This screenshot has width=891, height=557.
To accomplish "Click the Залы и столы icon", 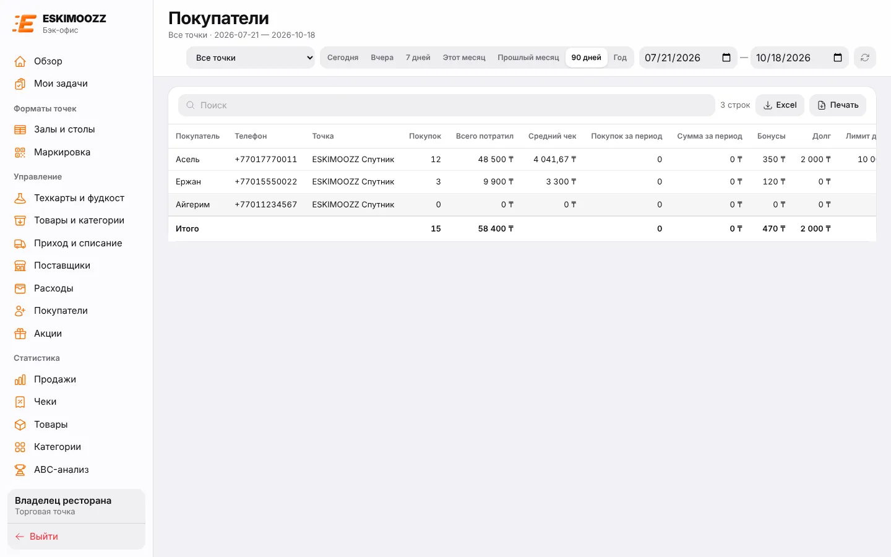I will coord(20,129).
